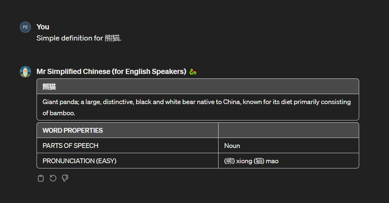Regenerate the response

[53, 178]
